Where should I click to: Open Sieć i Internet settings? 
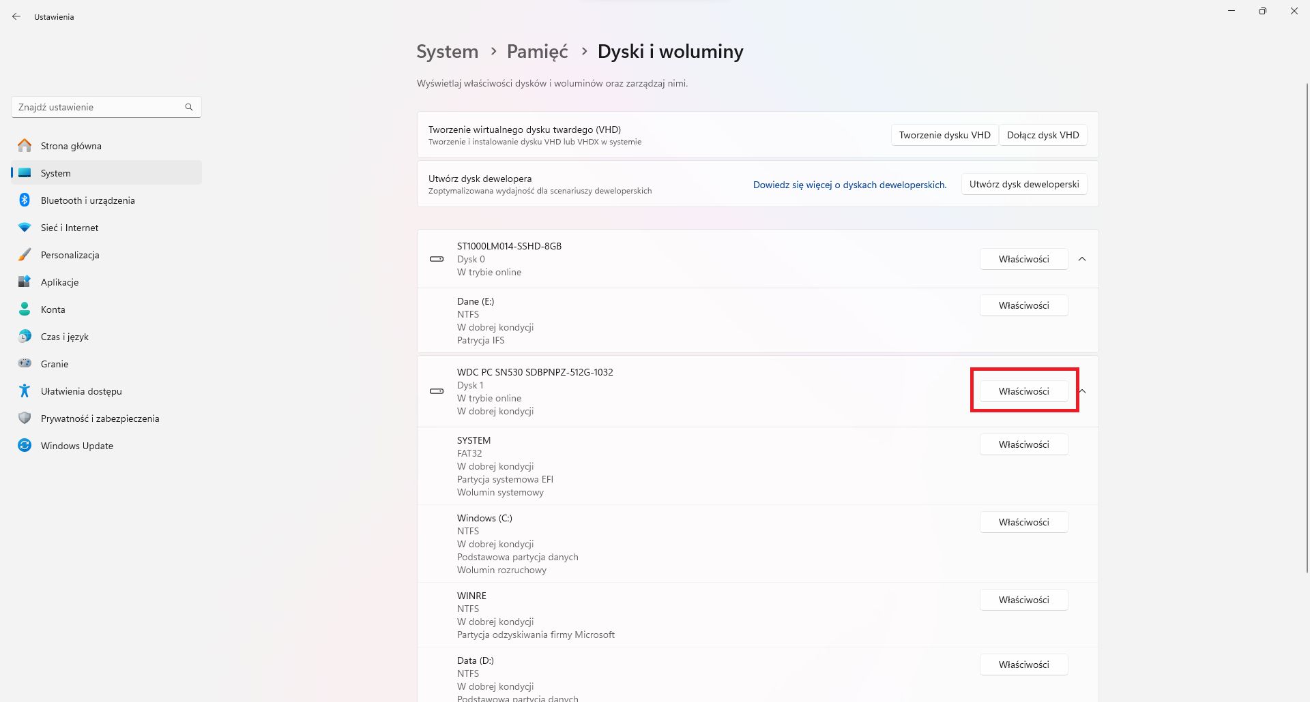coord(69,228)
